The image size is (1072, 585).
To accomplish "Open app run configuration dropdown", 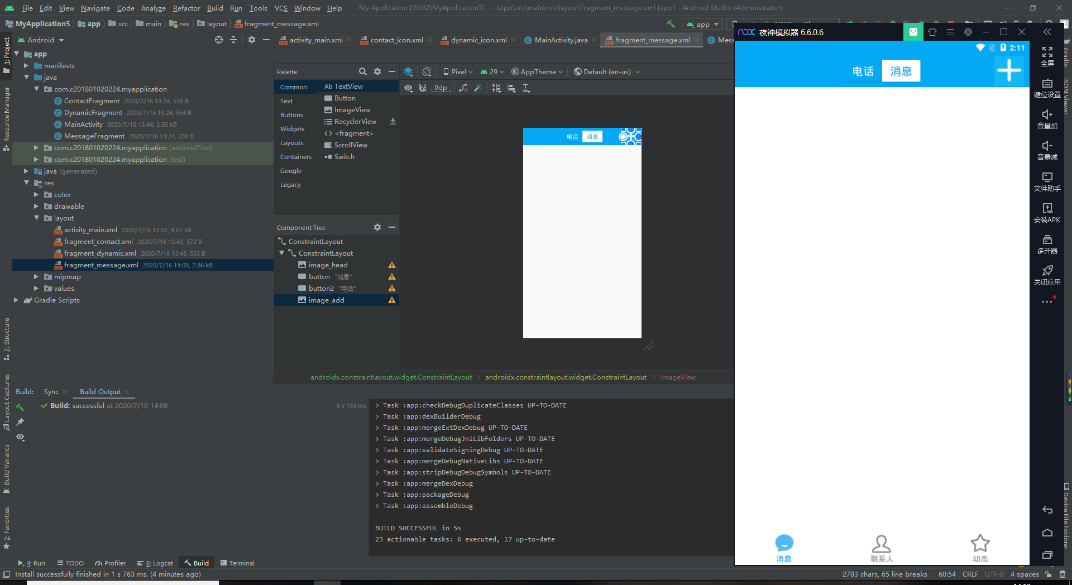I will (702, 24).
